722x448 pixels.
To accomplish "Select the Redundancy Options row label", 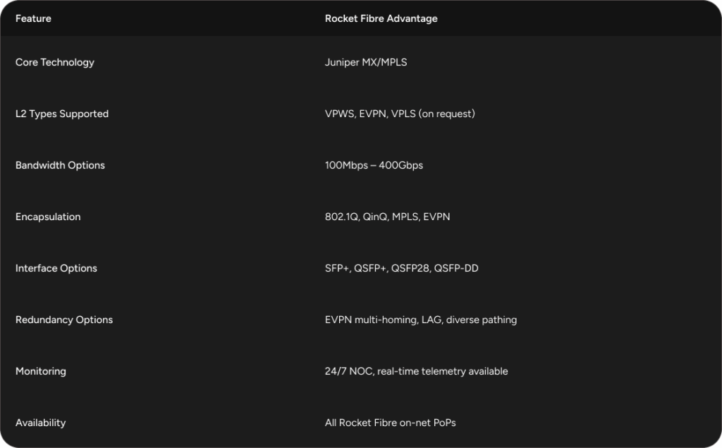I will 64,320.
